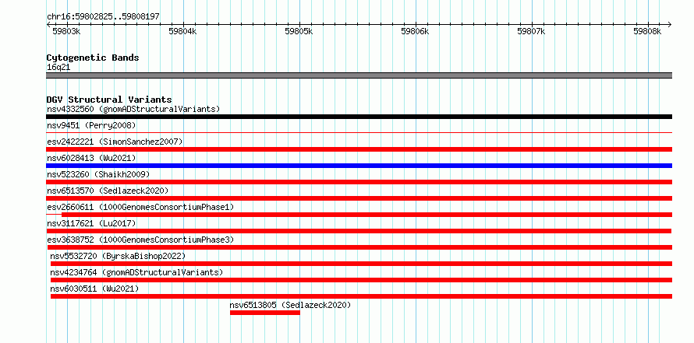Screen dimensions: 694x343
Task: Select the black nsv4332560 variant bar
Action: 359,117
